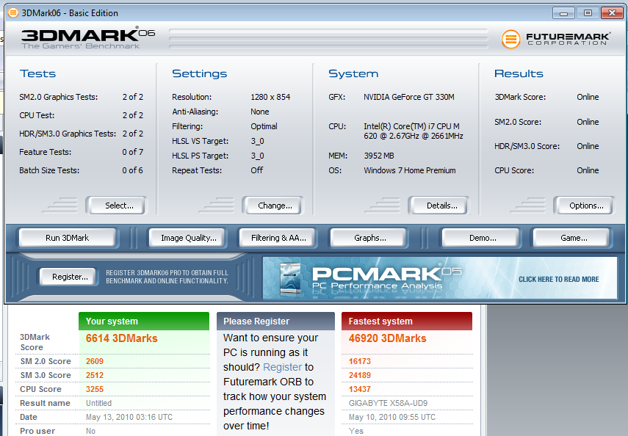Screen dimensions: 628x436
Task: Minimize the 3DMark06 window
Action: point(563,13)
